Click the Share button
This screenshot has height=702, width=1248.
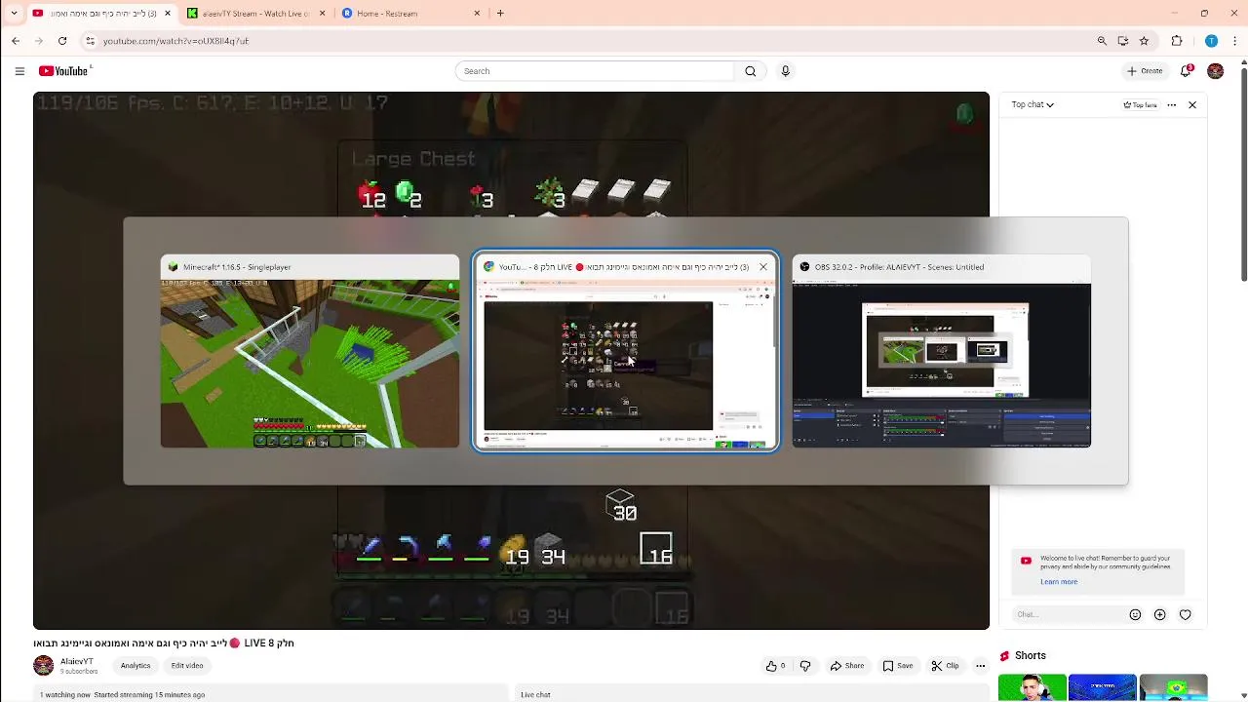[847, 666]
